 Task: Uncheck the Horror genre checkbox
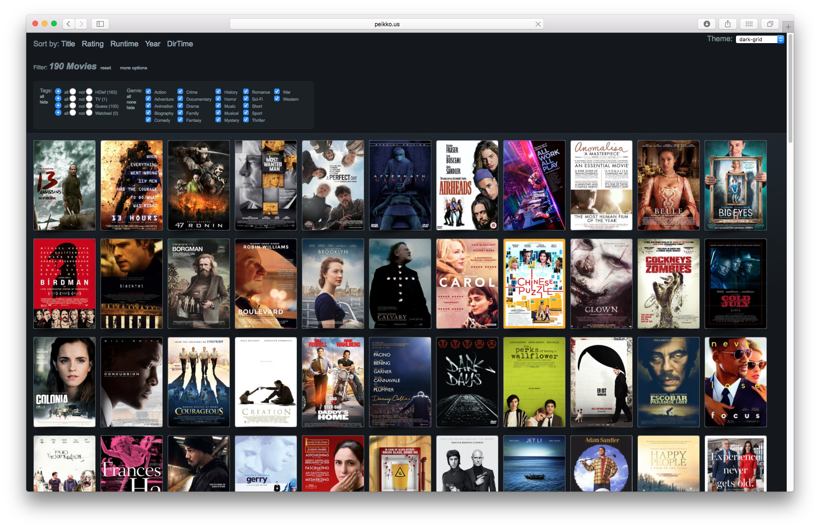(x=218, y=99)
